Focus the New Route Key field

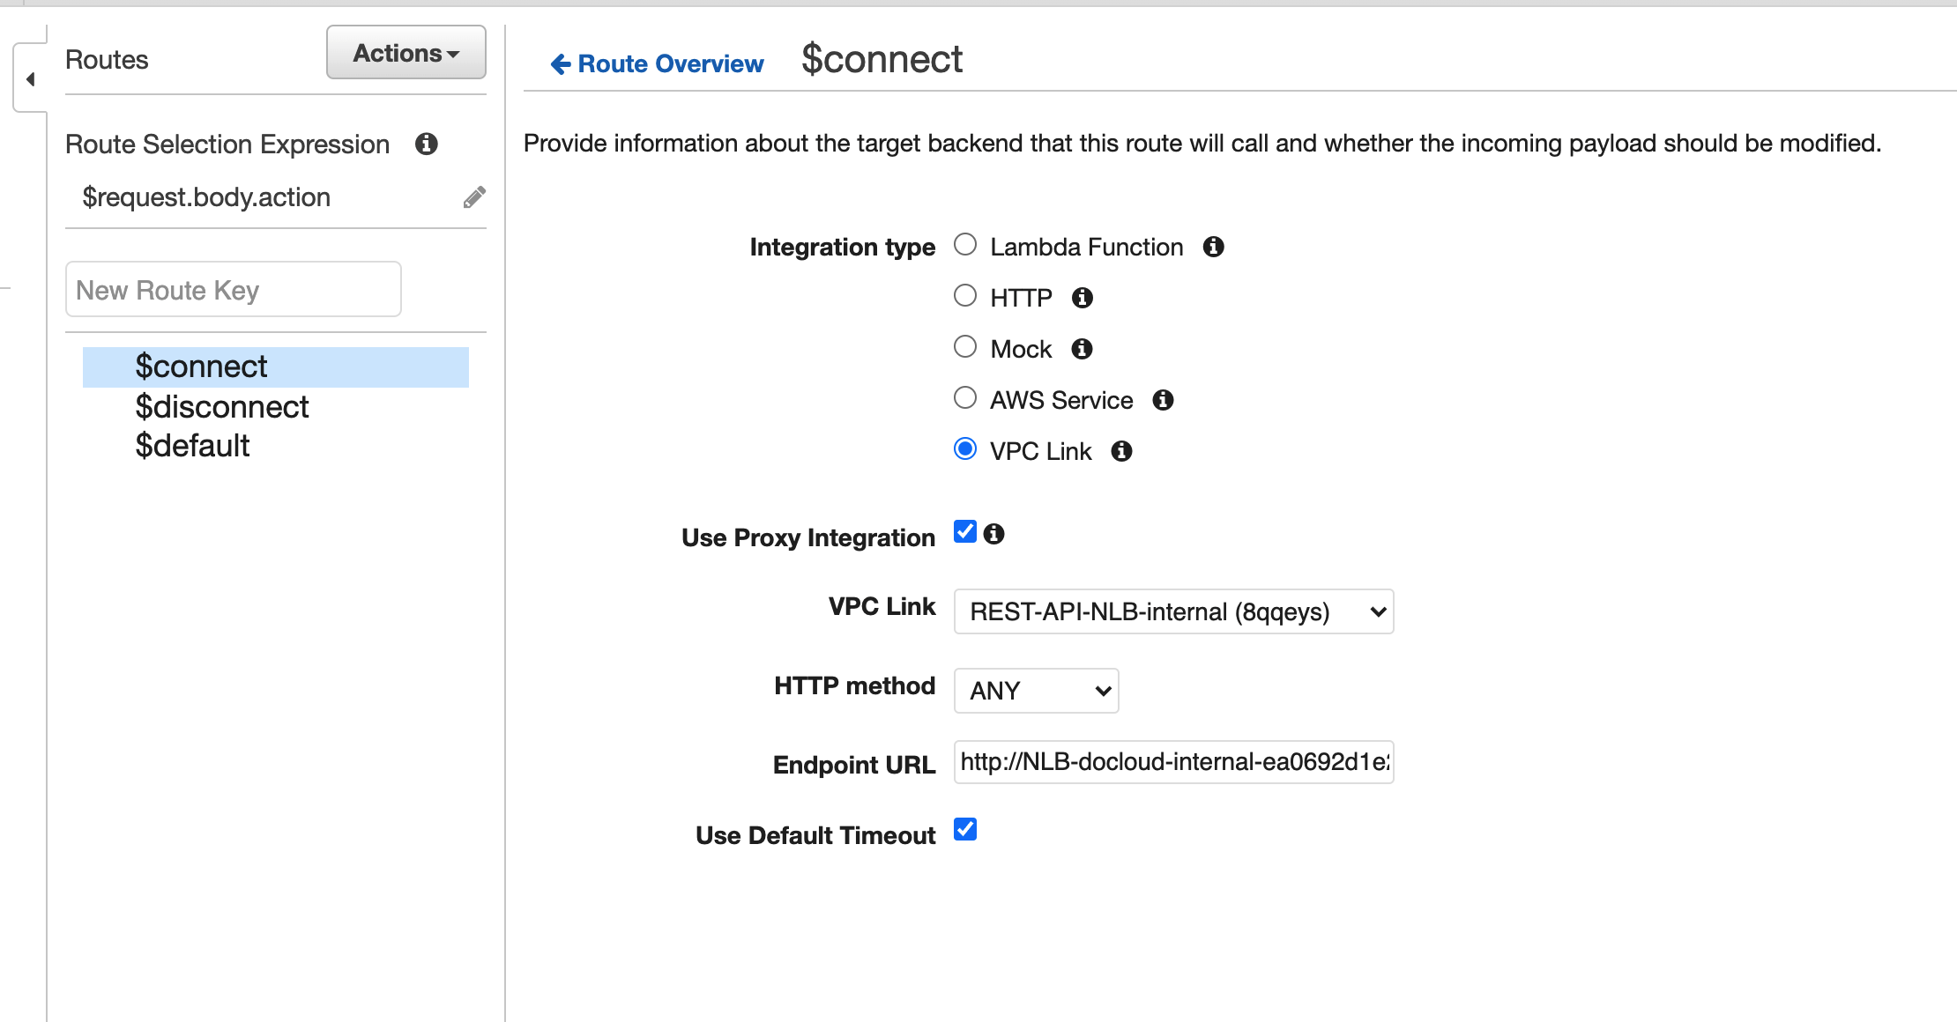(x=234, y=289)
